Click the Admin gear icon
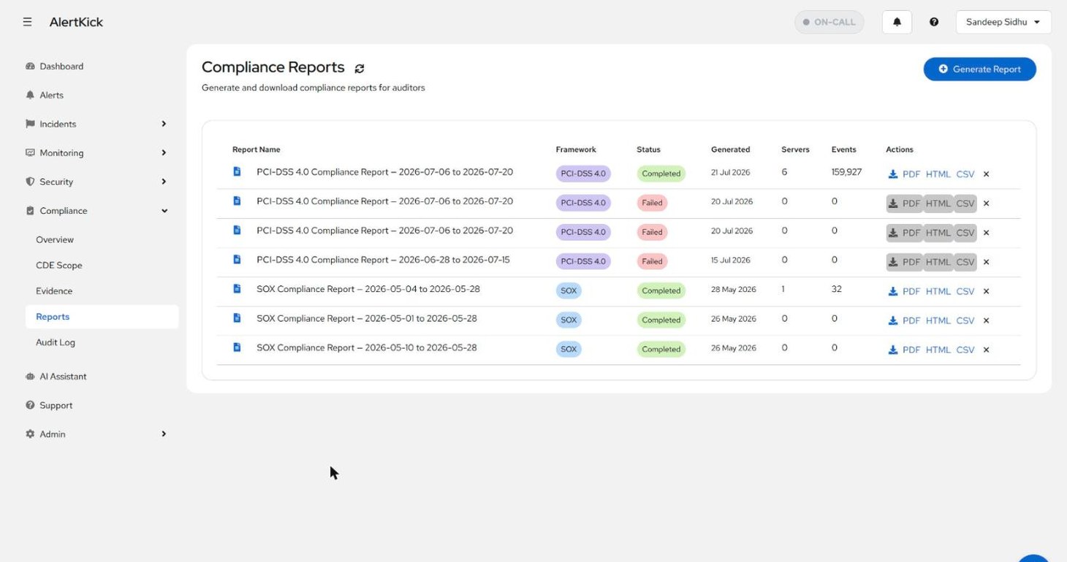 (x=30, y=434)
